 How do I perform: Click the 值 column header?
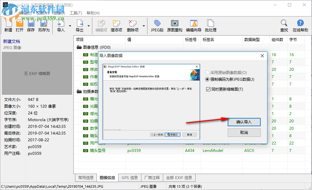tap(154, 39)
